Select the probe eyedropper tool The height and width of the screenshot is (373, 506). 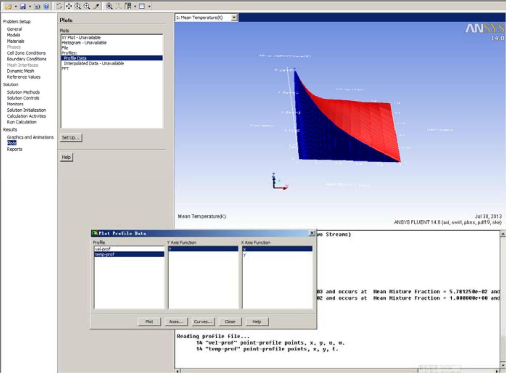tap(96, 6)
